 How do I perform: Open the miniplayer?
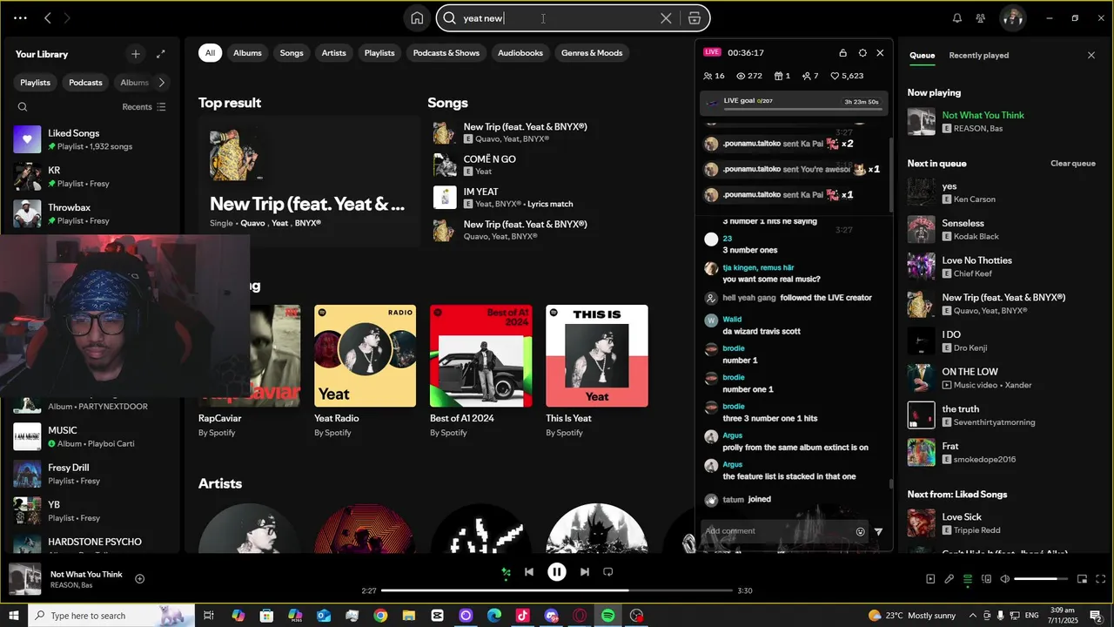[1082, 579]
